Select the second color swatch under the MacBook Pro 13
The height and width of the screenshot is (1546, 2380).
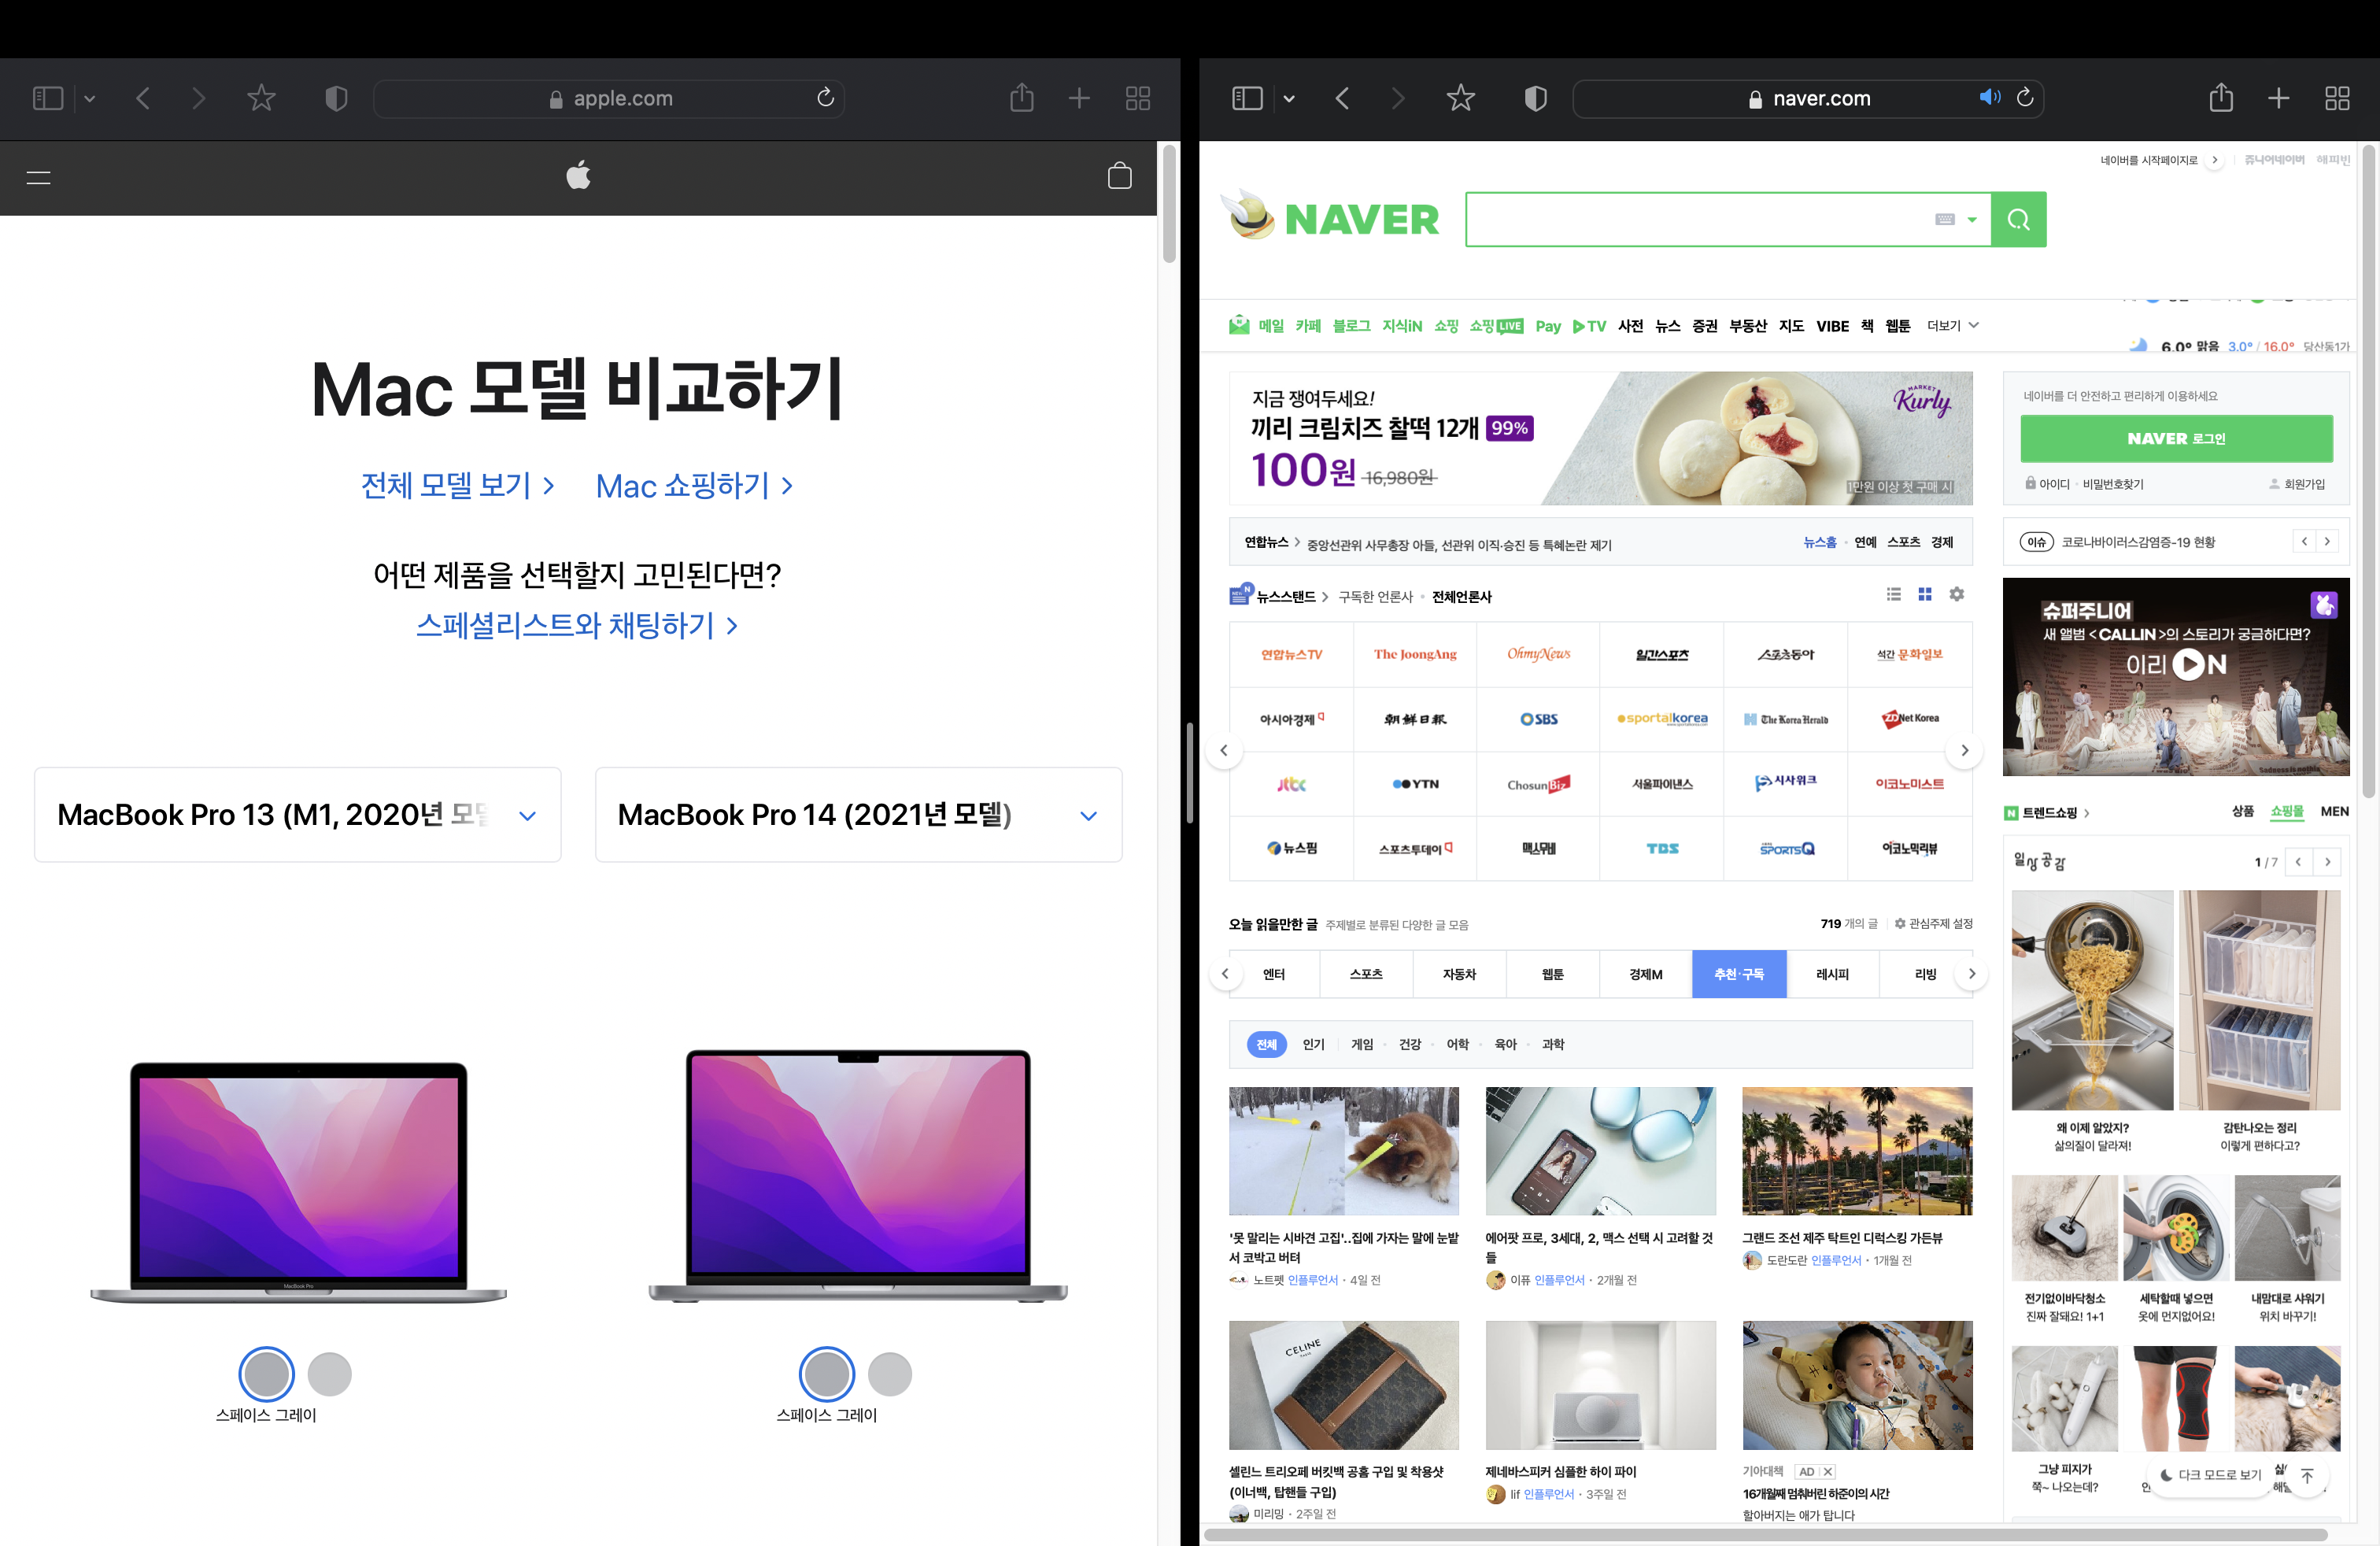(x=329, y=1374)
